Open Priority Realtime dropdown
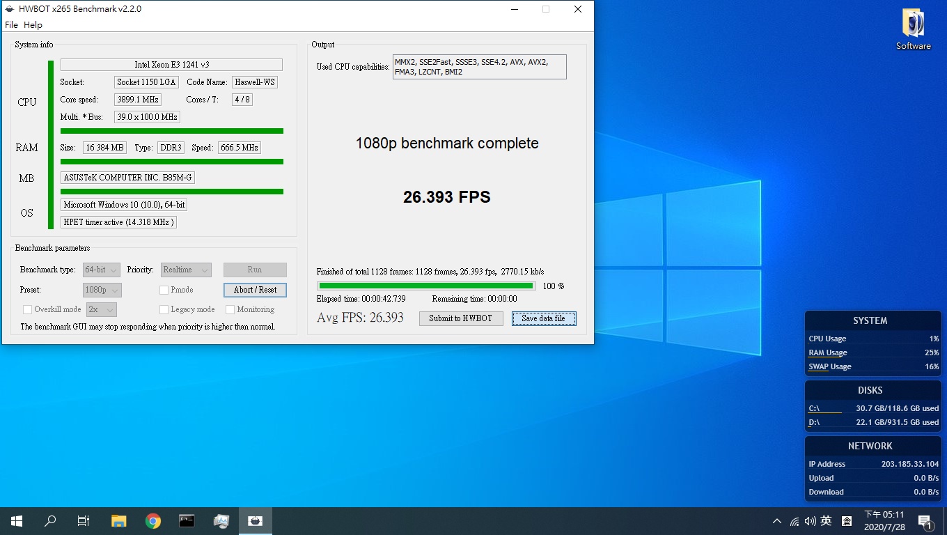This screenshot has width=947, height=535. 186,270
